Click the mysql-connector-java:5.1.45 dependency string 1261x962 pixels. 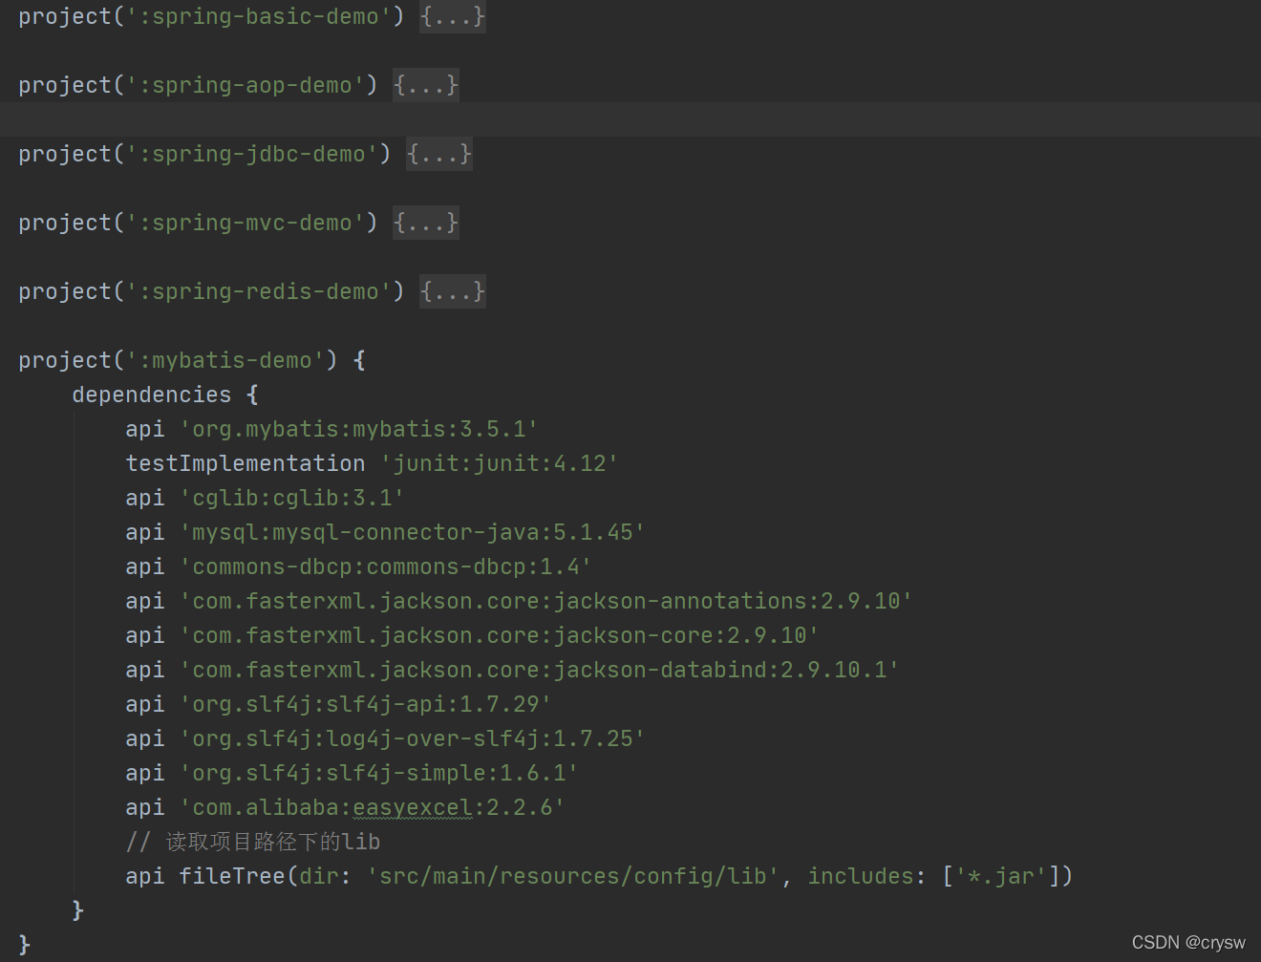pyautogui.click(x=413, y=532)
